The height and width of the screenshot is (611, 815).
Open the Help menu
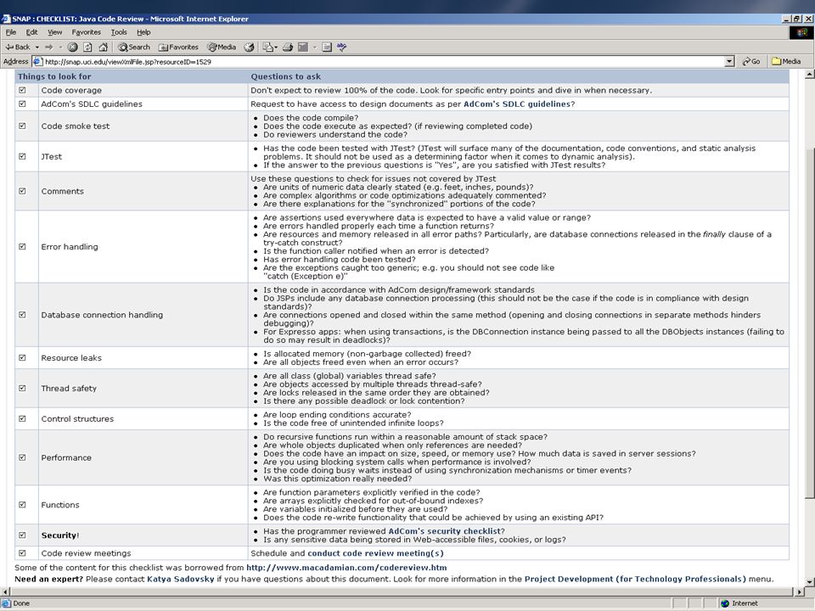point(143,32)
